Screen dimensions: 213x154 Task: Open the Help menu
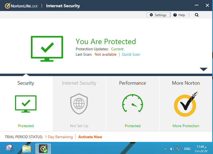[179, 15]
